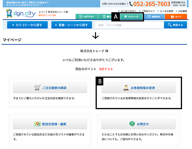Image resolution: width=192 pixels, height=149 pixels.
Task: Click the person icon for customer info
Action: click(126, 88)
